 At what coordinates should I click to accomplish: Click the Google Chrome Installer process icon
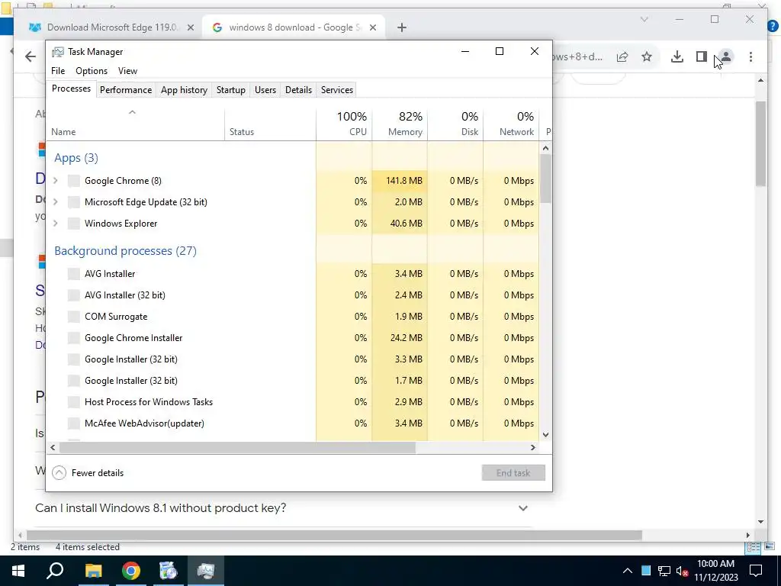coord(74,338)
